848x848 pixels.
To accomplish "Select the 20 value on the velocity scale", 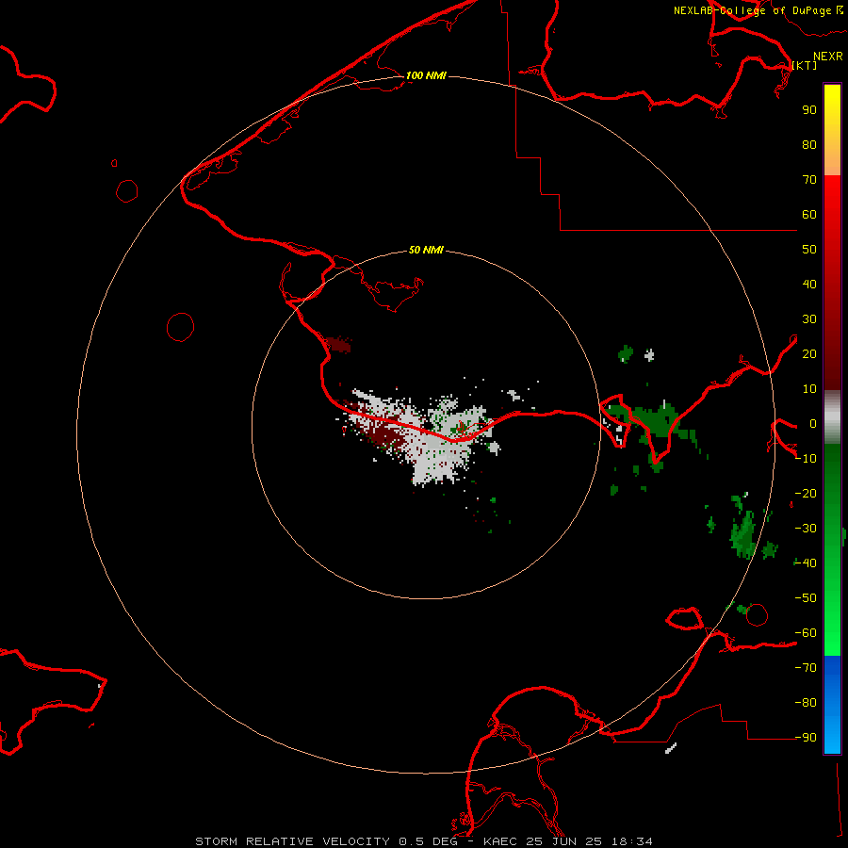I will [x=809, y=353].
